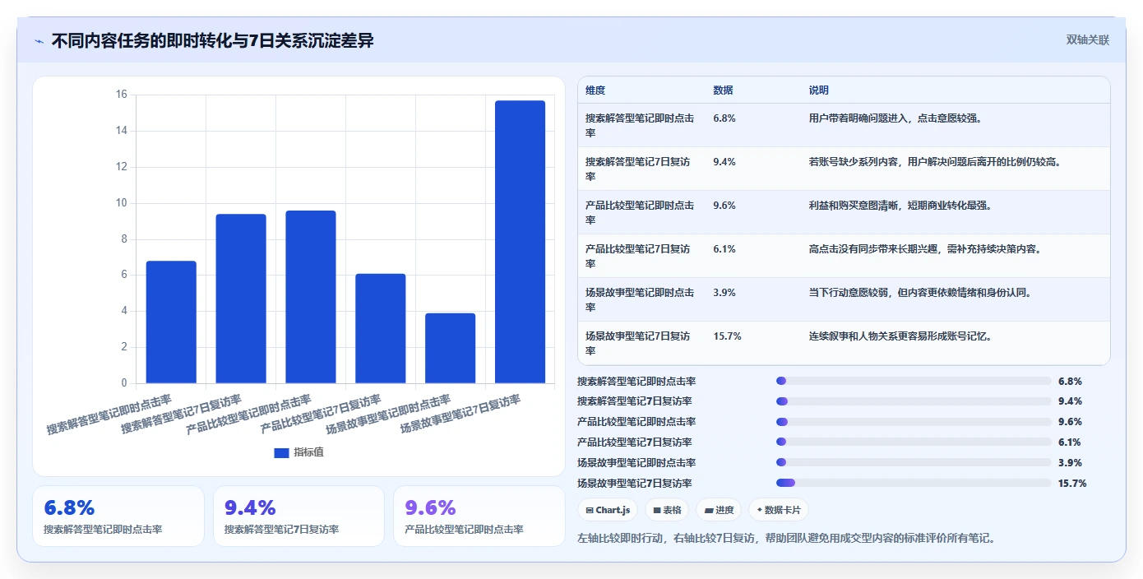Screen dimensions: 1143x579
Task: Click the 进度 chip
Action: click(x=719, y=510)
